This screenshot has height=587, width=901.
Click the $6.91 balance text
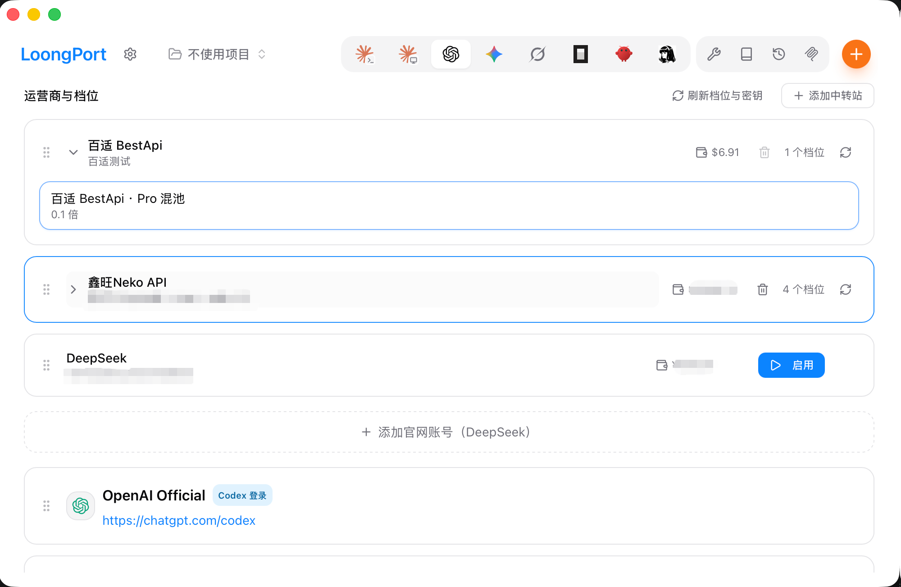725,152
